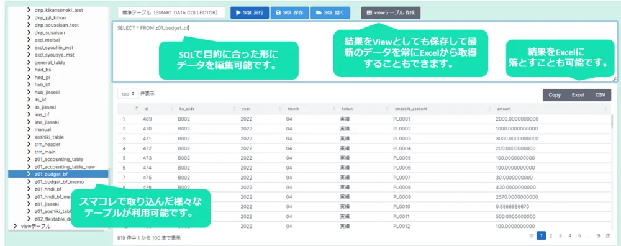
Task: Go to results page 3
Action: (560, 235)
